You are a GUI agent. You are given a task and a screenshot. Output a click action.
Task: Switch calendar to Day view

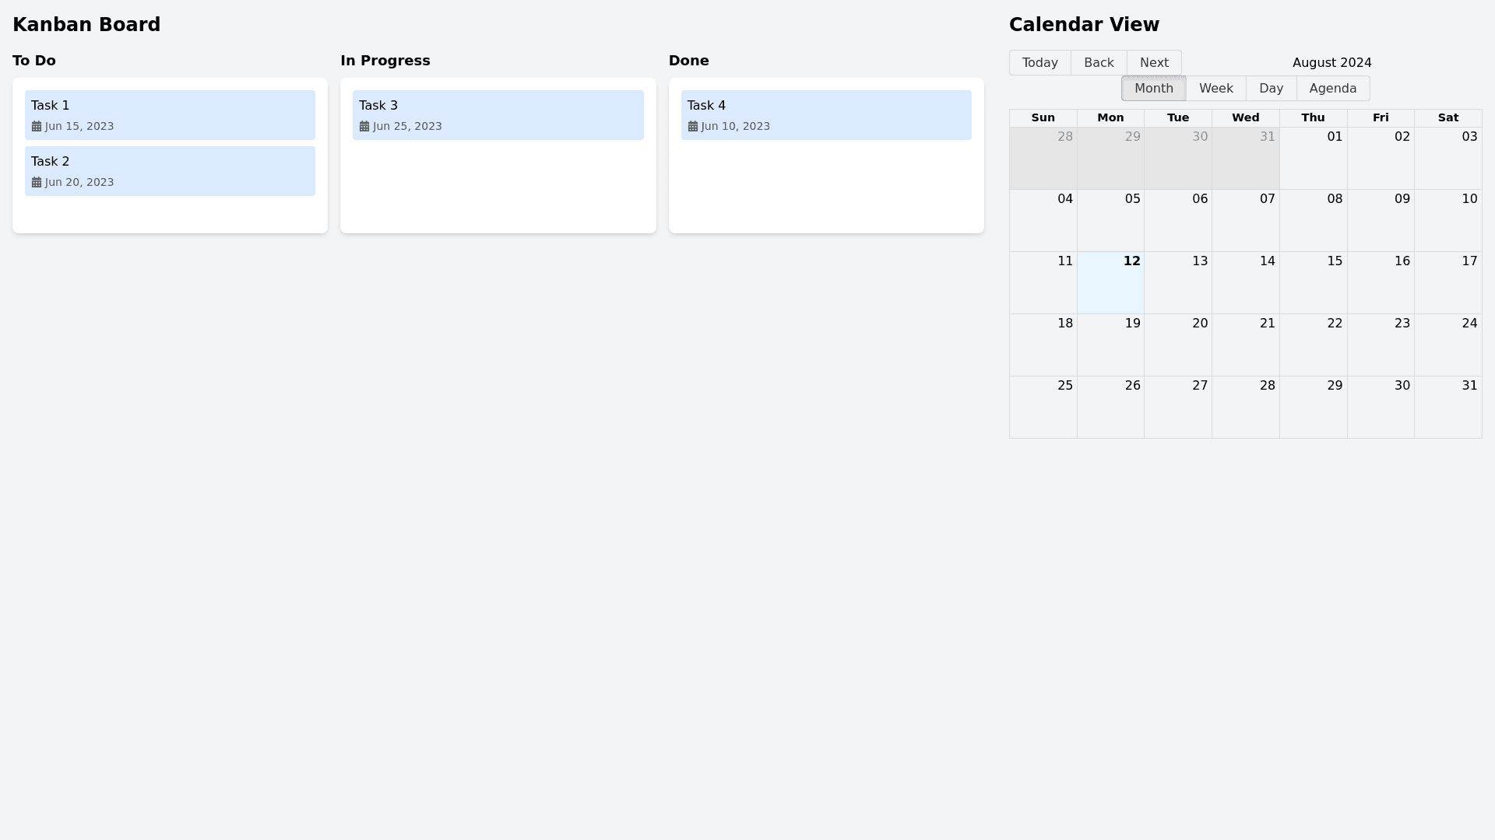[1271, 89]
